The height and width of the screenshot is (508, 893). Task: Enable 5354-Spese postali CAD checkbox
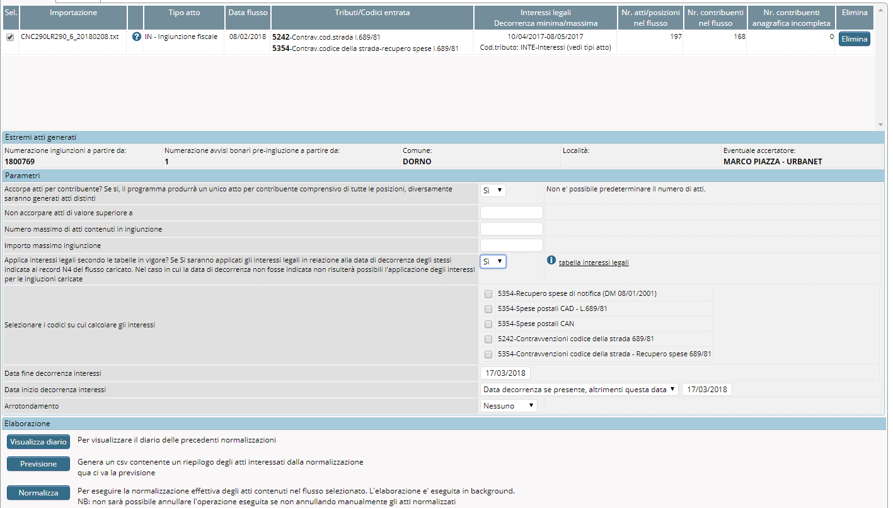(488, 309)
